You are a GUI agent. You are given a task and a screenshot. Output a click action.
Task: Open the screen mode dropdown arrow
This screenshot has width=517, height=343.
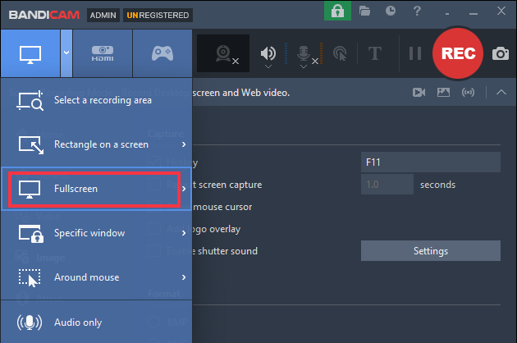coord(66,53)
